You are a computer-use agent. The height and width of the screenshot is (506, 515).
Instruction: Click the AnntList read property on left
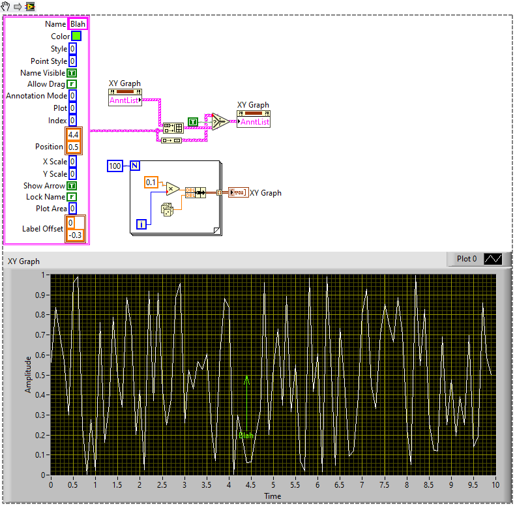point(125,100)
